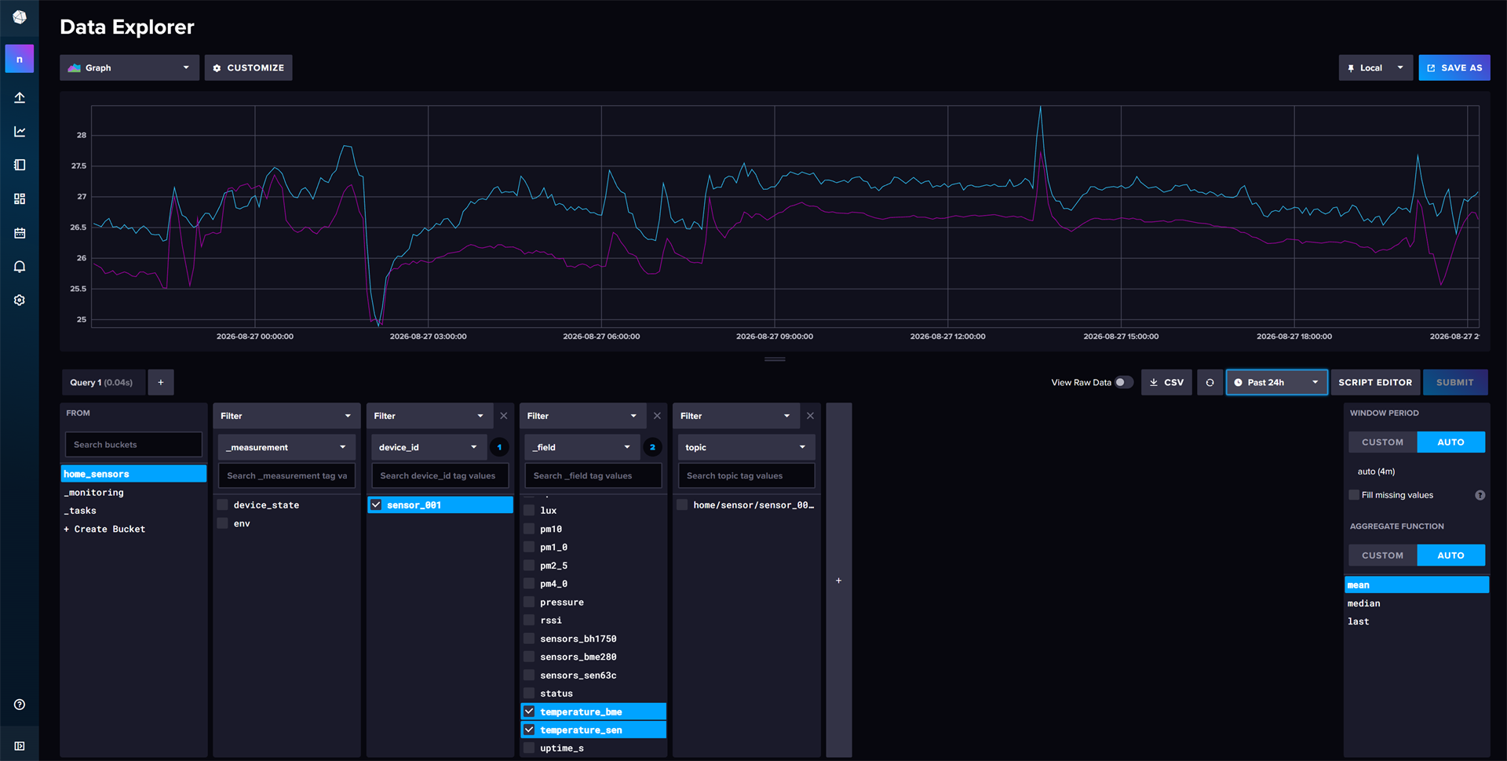
Task: Check the home/sensor/sensor_00 topic
Action: (682, 504)
